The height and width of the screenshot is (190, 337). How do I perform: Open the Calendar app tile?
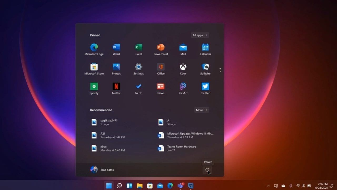[x=205, y=49]
